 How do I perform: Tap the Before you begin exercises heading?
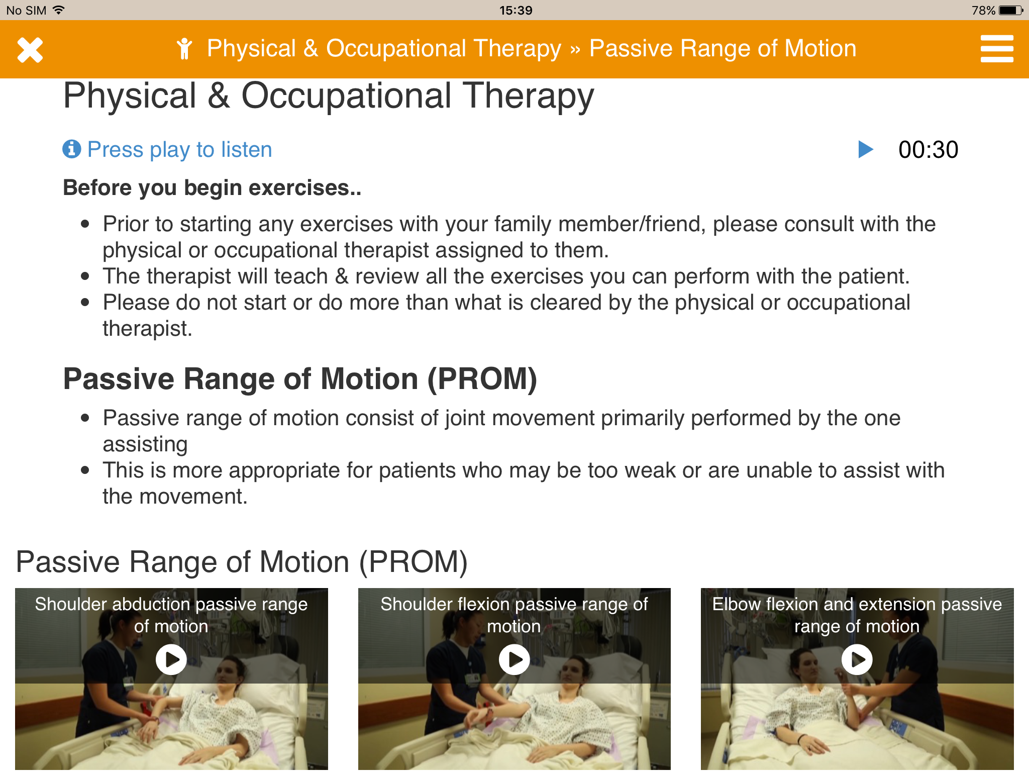[x=212, y=188]
